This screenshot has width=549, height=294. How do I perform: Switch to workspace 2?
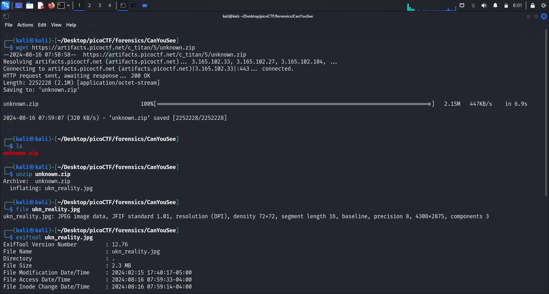(89, 5)
